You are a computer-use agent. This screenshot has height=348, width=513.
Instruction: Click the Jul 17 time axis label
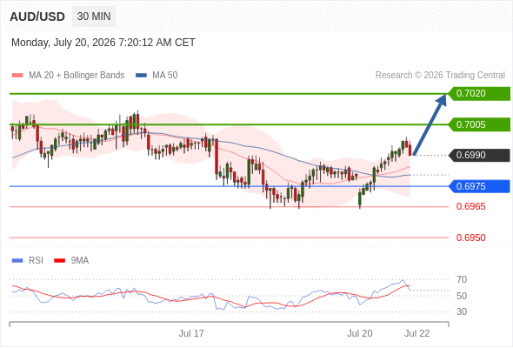[x=191, y=333]
